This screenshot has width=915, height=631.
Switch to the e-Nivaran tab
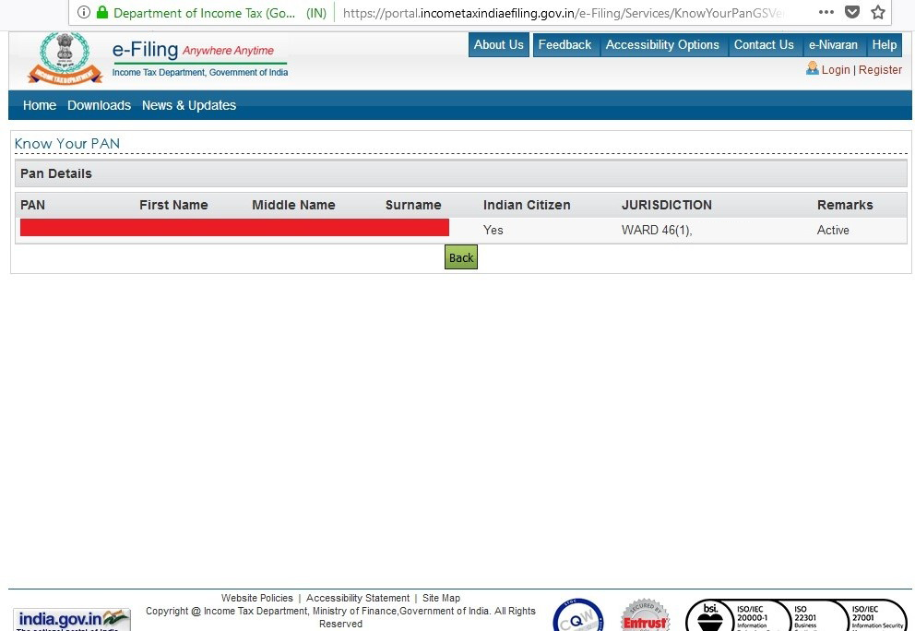[833, 44]
